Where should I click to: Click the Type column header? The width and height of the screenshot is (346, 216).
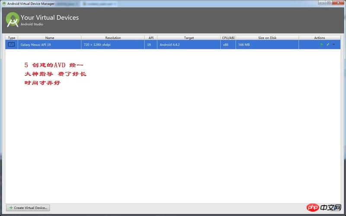[x=12, y=38]
